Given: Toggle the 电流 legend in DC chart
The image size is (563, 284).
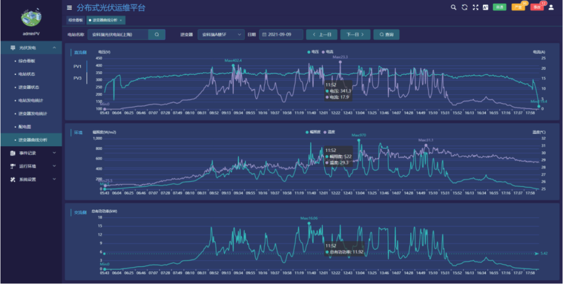Looking at the screenshot, I should [327, 52].
